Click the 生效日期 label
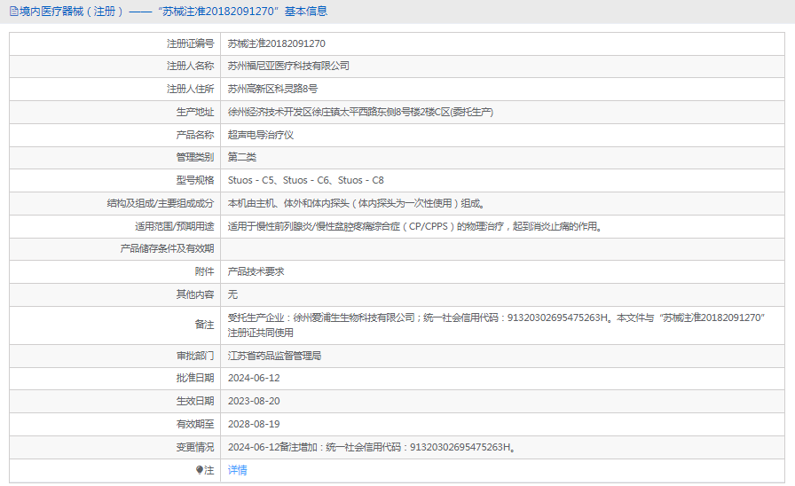This screenshot has width=795, height=486. pos(194,401)
